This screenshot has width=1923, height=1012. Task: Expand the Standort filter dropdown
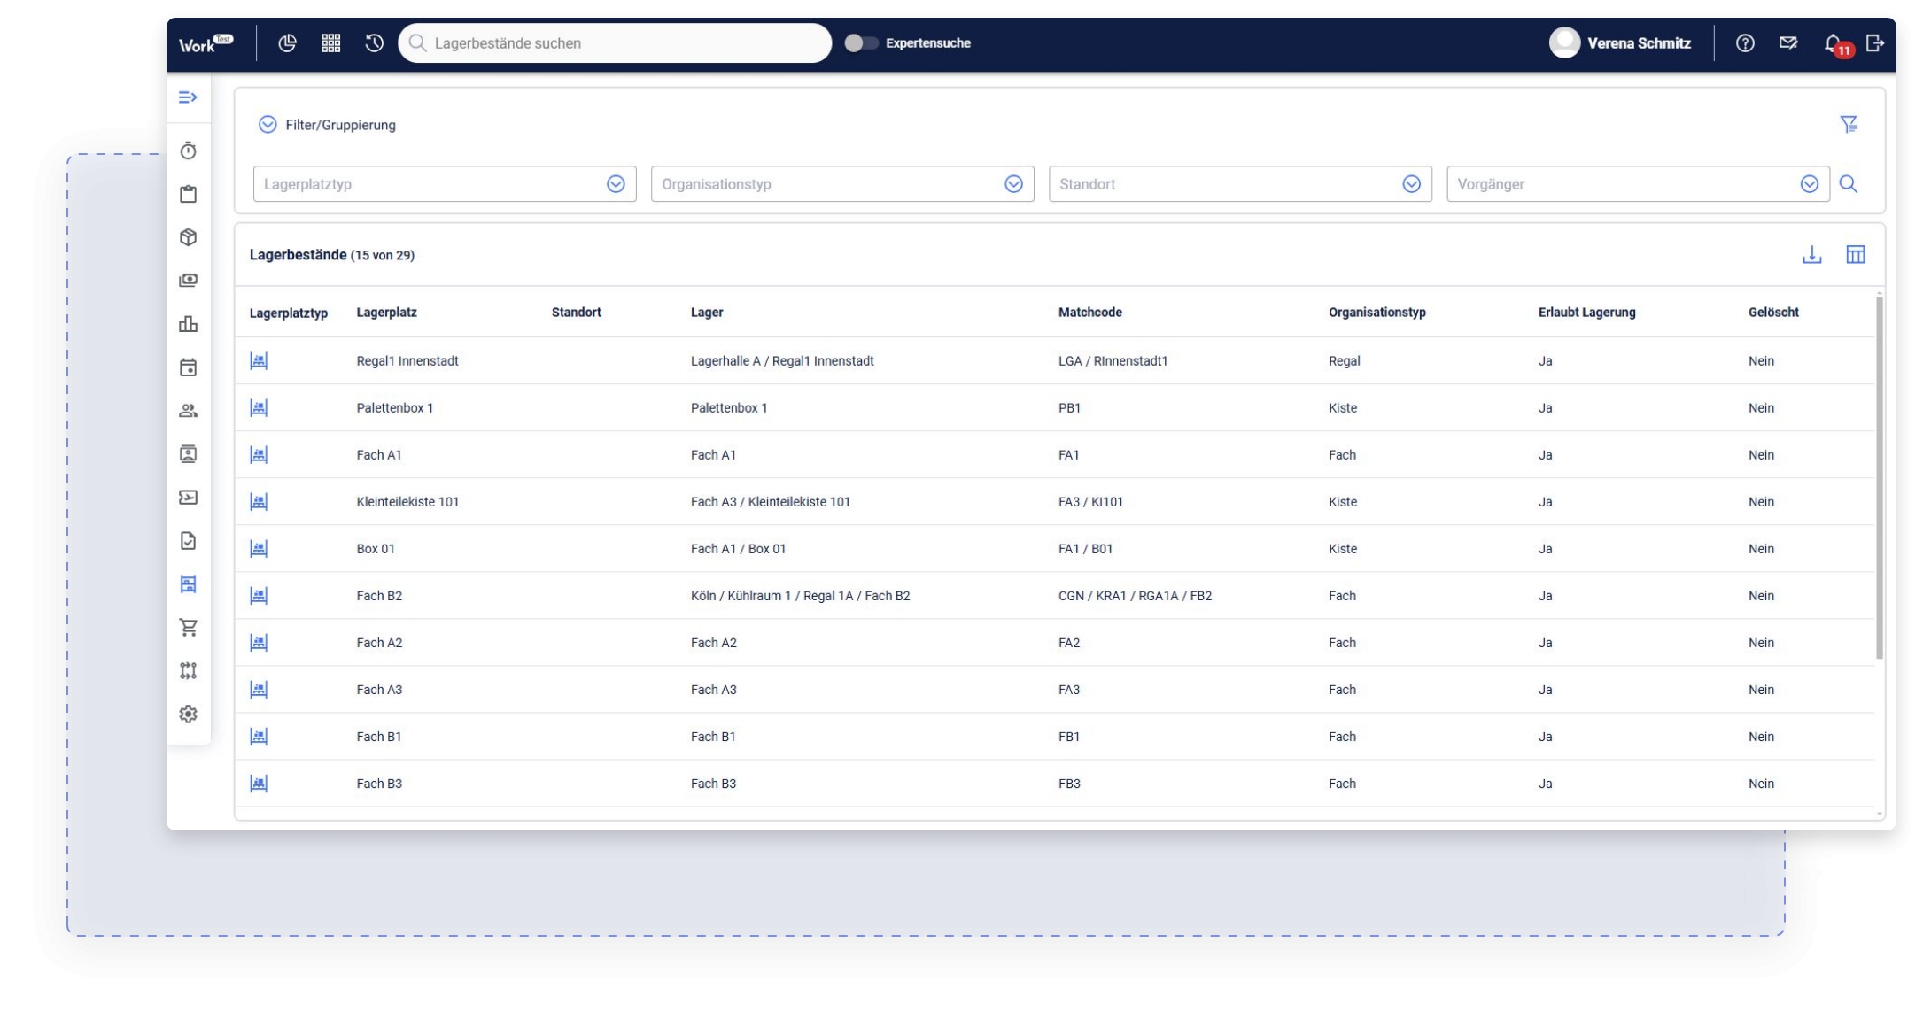(1411, 184)
